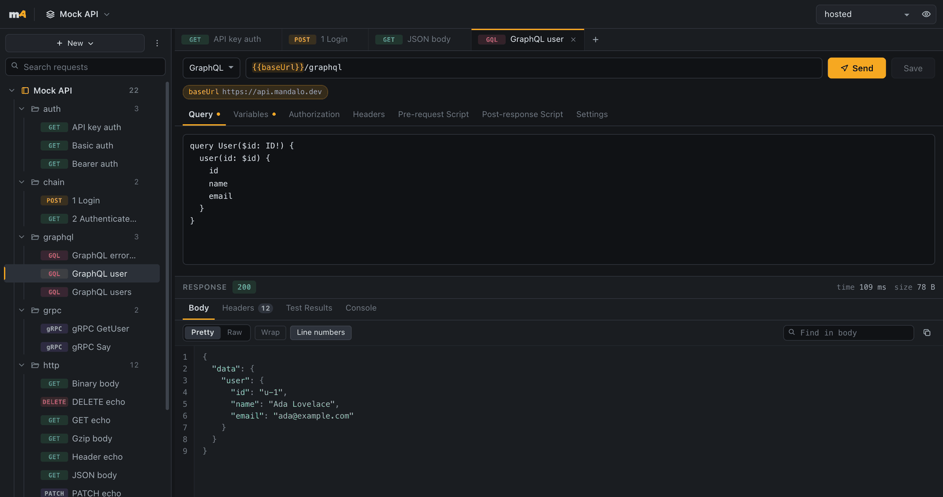This screenshot has height=497, width=943.
Task: Collapse the auth folder
Action: point(22,109)
